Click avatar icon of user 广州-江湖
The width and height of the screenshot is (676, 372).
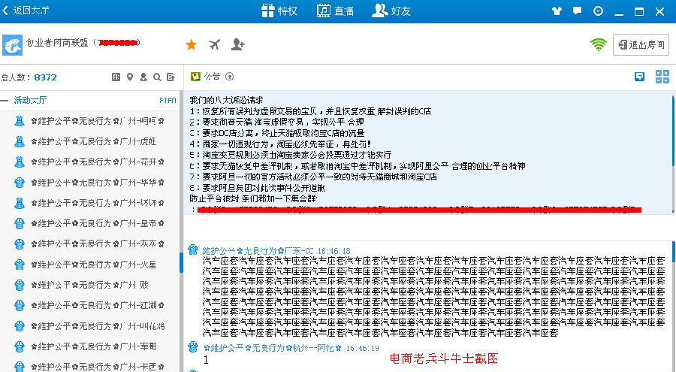pos(20,305)
